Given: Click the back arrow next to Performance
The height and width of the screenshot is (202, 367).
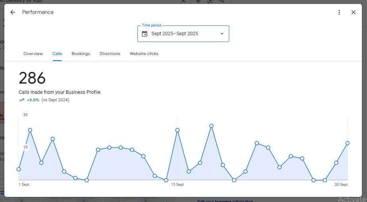Looking at the screenshot, I should pyautogui.click(x=13, y=12).
